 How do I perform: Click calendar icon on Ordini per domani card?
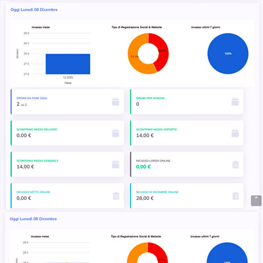click(x=235, y=102)
